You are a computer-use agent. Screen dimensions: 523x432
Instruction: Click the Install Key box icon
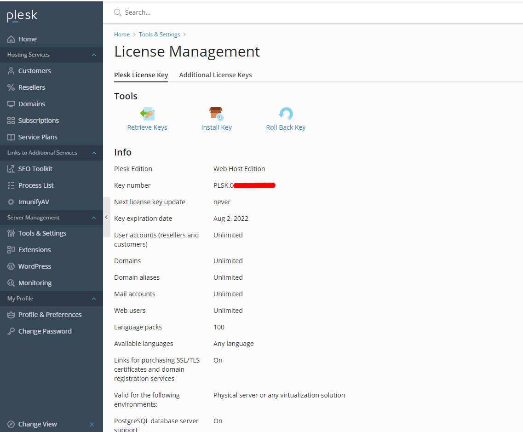tap(216, 114)
